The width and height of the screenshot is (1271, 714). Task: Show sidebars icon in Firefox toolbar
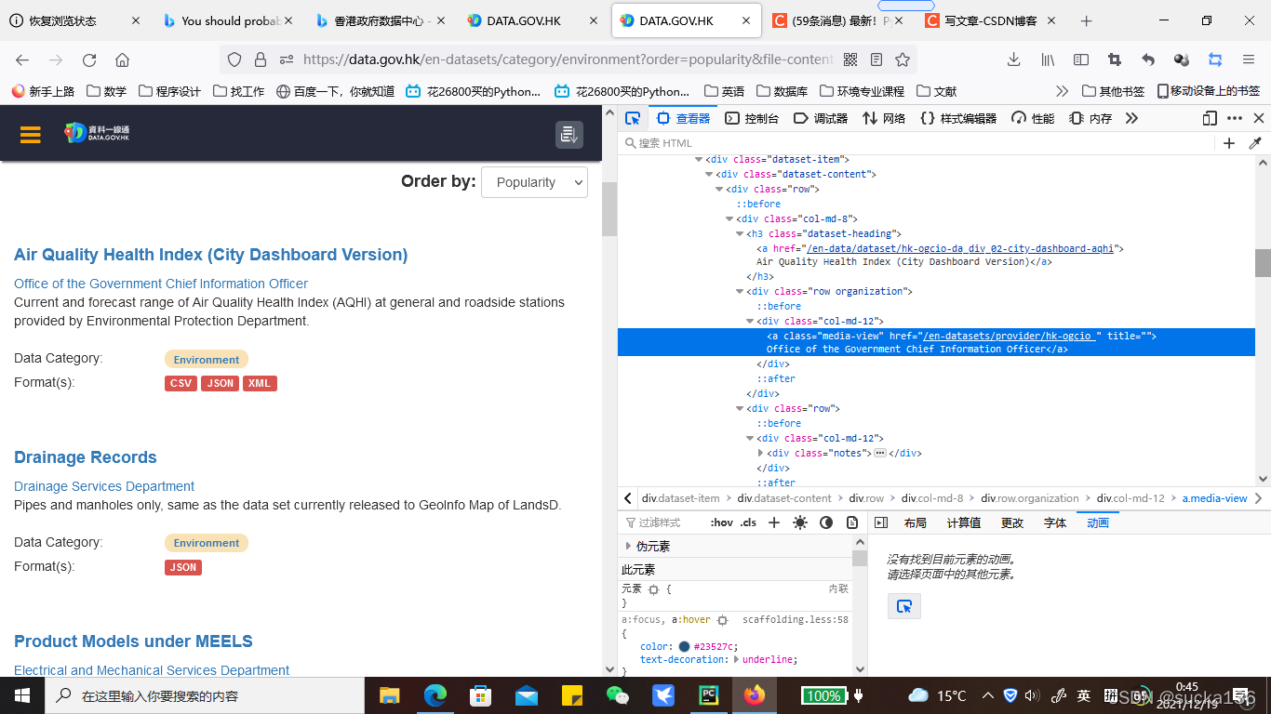(1081, 59)
